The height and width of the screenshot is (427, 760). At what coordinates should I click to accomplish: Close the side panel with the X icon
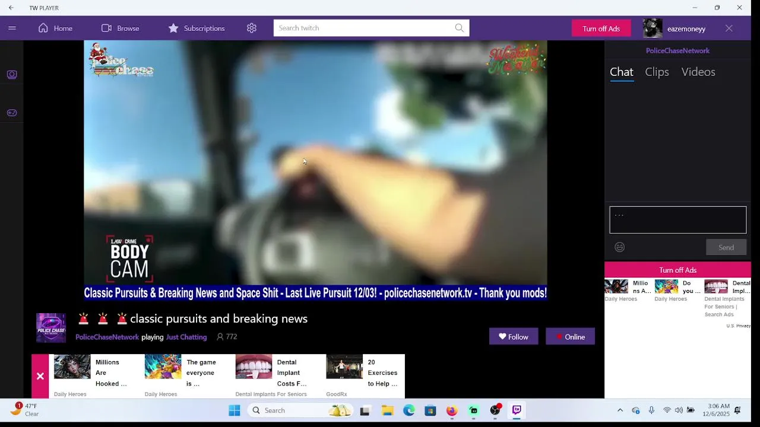pos(729,28)
